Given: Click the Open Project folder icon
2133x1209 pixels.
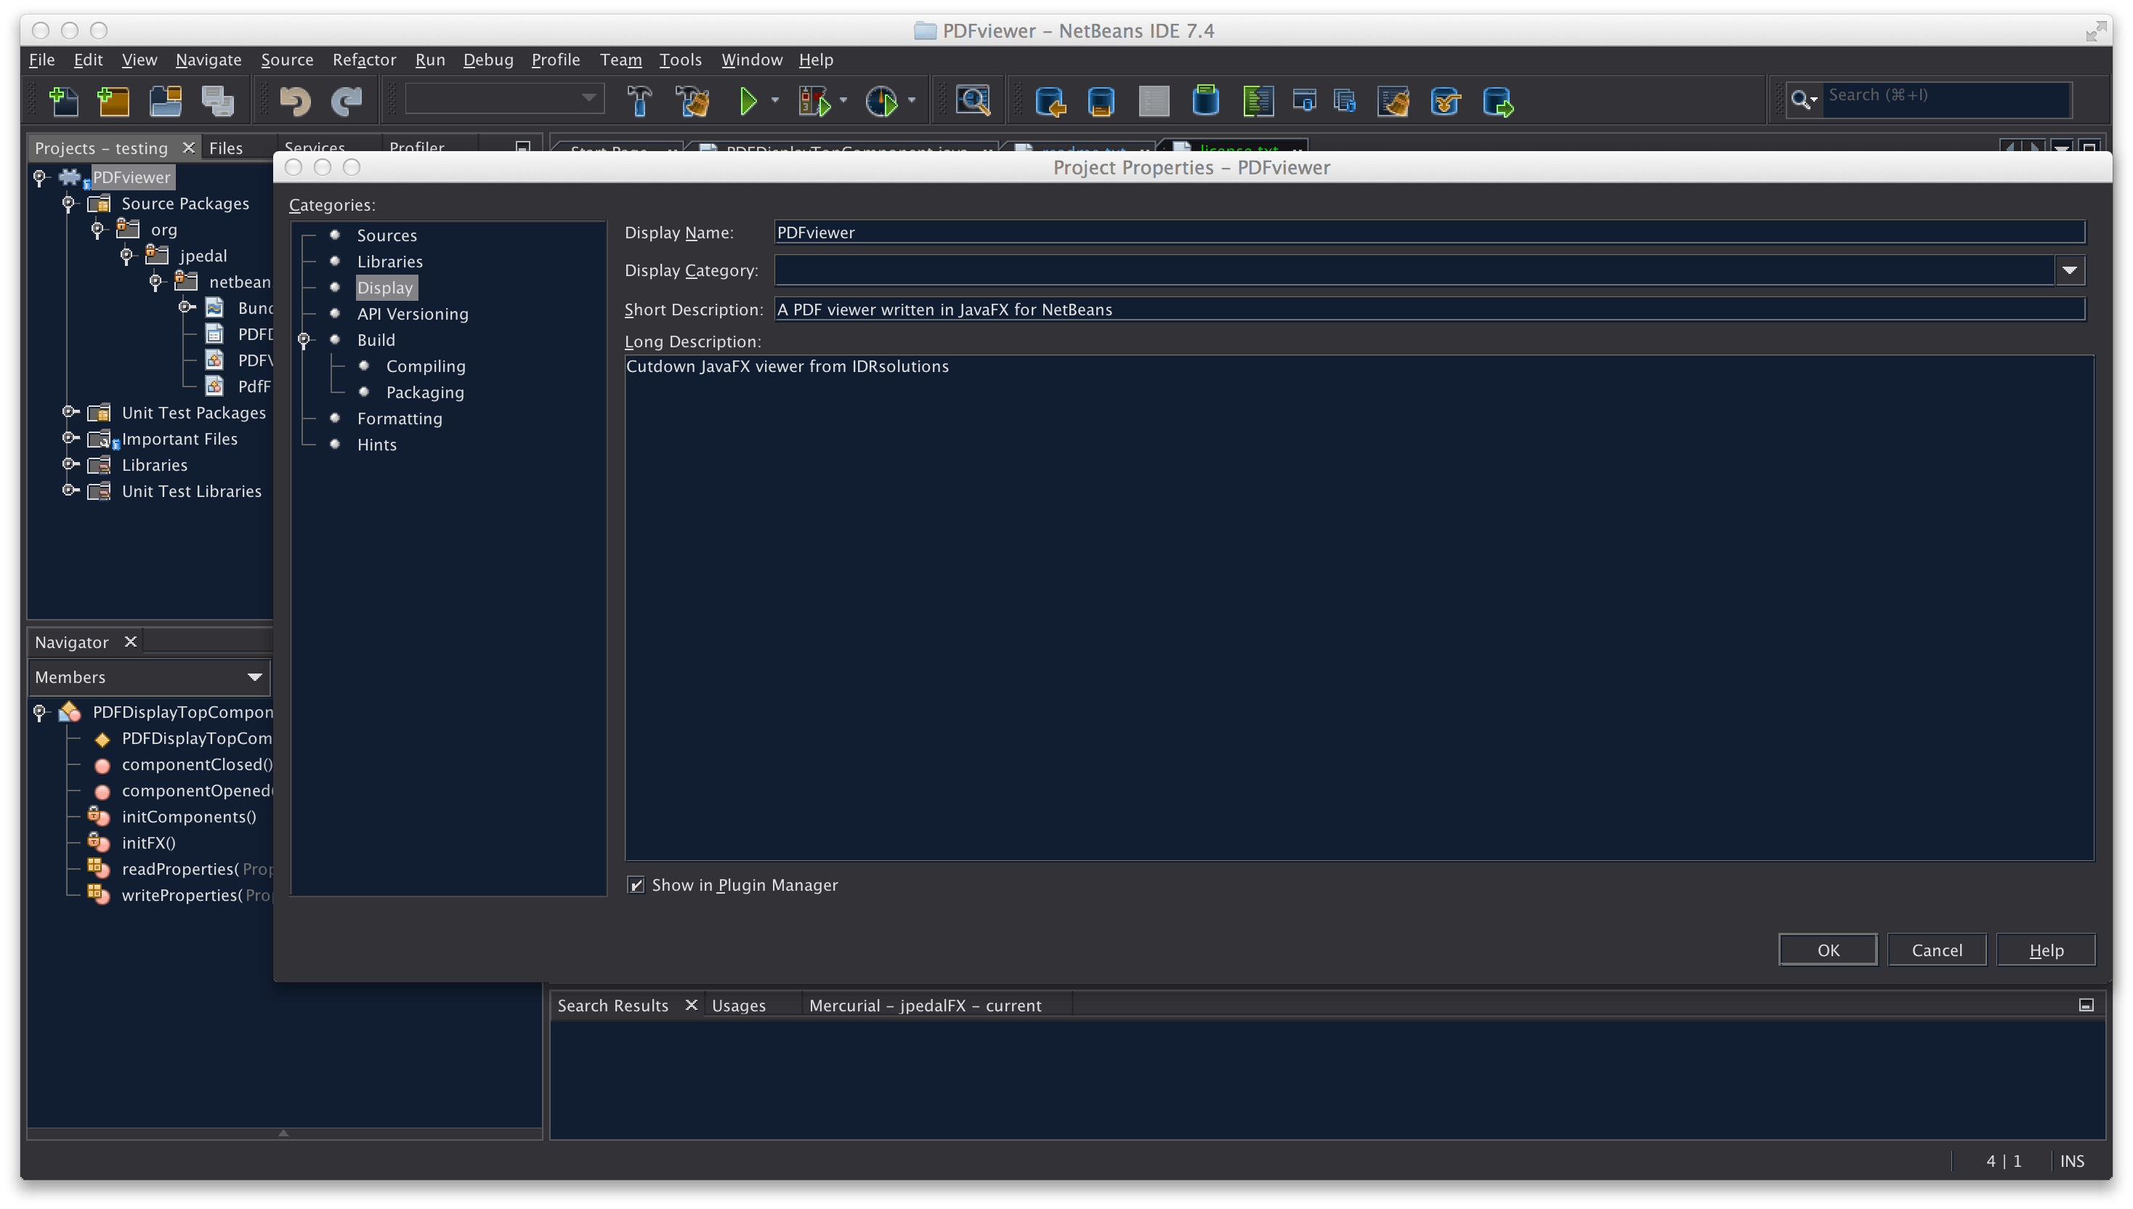Looking at the screenshot, I should click(x=165, y=101).
